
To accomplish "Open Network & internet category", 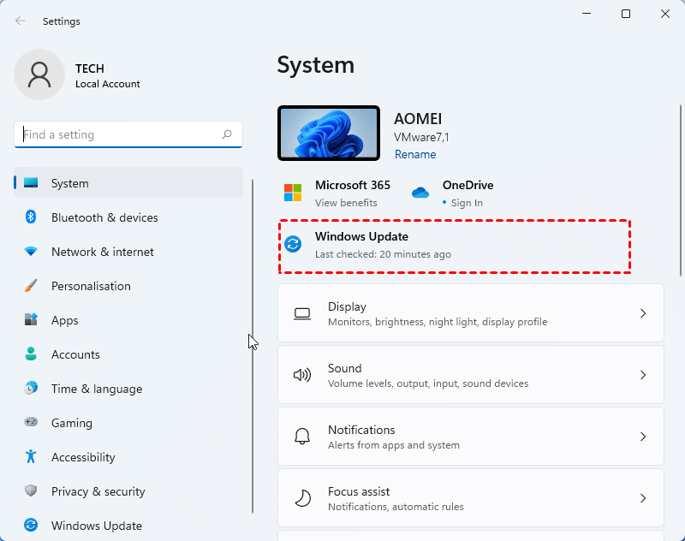I will tap(103, 252).
